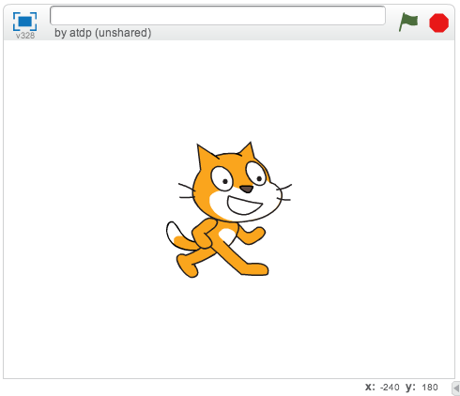Viewport: 460px width, 396px height.
Task: Click the Scratch cat's orange body
Action: point(222,237)
